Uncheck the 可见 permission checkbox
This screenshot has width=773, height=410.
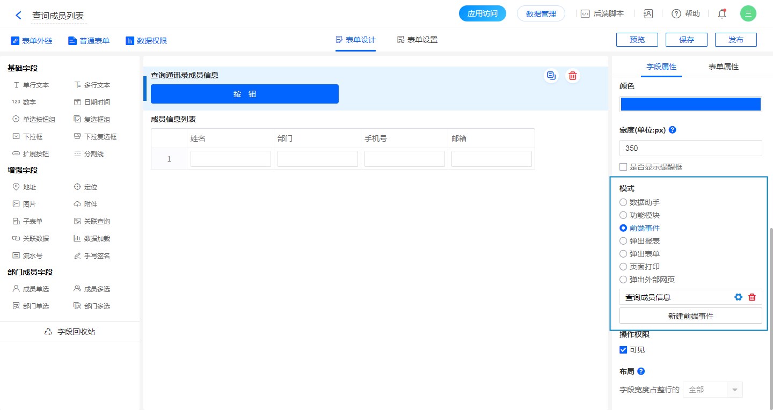(623, 350)
